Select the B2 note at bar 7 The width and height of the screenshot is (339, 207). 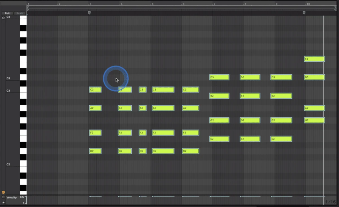coord(219,96)
